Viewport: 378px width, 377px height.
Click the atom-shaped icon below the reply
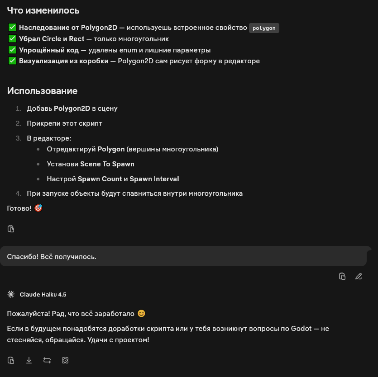point(65,360)
